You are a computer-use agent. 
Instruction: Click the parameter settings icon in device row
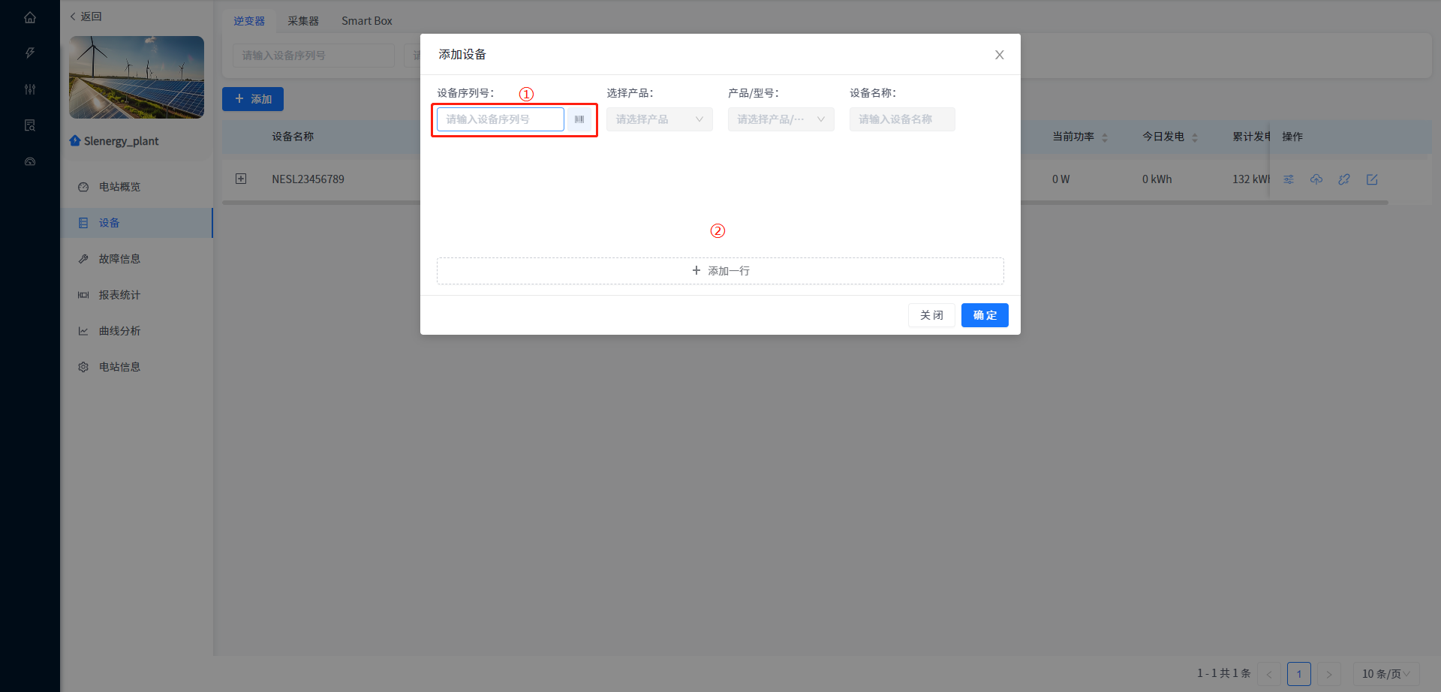pyautogui.click(x=1289, y=179)
